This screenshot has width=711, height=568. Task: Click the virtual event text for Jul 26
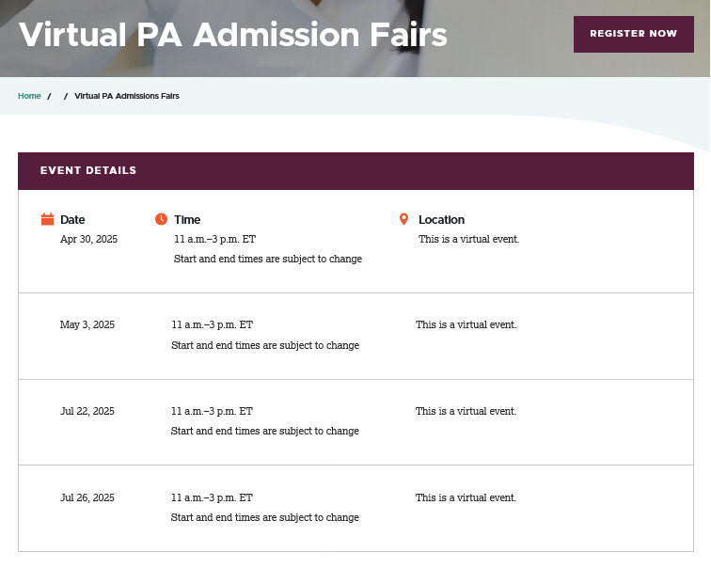[466, 497]
